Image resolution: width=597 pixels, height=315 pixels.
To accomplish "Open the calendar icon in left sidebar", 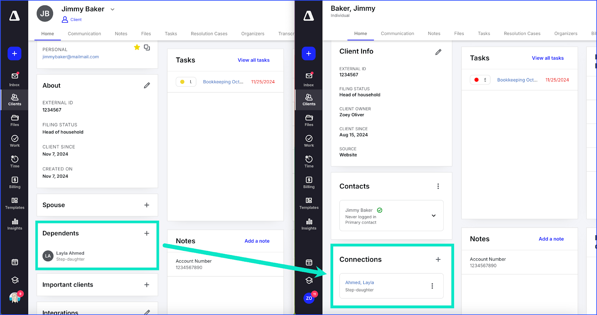I will tap(15, 262).
